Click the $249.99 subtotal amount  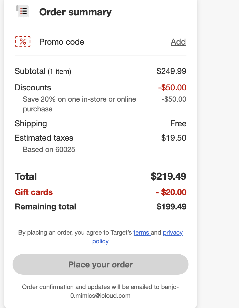click(x=171, y=71)
